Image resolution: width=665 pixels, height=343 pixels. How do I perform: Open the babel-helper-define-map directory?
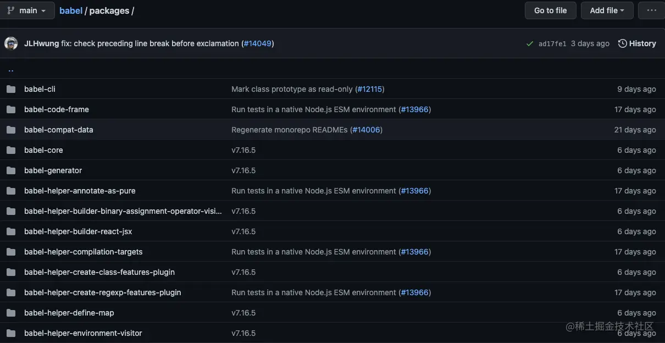tap(69, 313)
